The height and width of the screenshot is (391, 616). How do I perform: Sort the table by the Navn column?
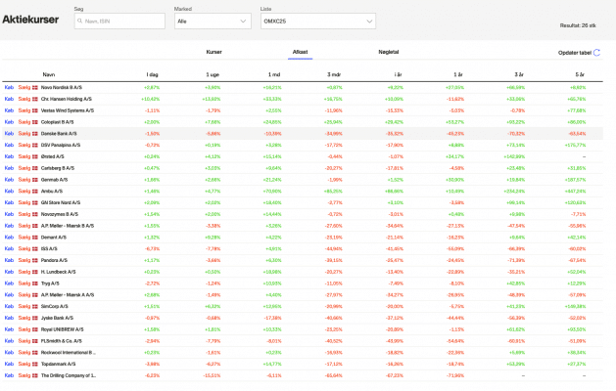coord(48,73)
